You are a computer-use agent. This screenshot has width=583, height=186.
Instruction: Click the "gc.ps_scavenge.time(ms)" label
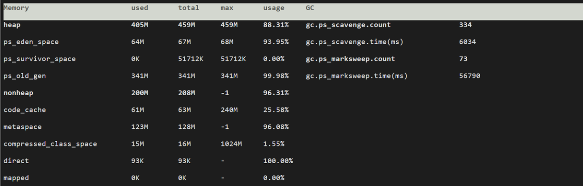pyautogui.click(x=354, y=42)
